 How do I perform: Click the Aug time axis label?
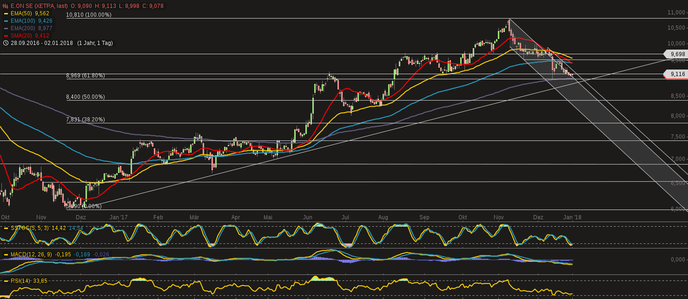pyautogui.click(x=383, y=217)
